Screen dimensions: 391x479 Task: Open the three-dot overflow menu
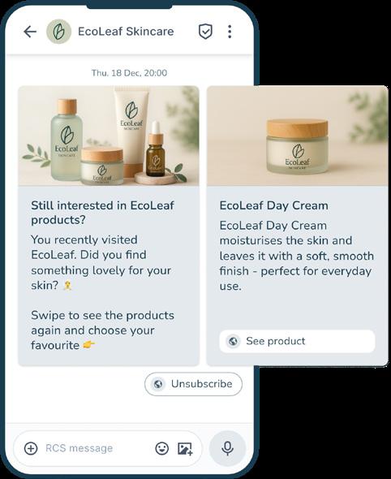230,32
